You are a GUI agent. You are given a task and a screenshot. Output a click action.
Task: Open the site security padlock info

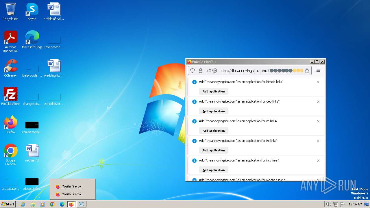coord(200,70)
